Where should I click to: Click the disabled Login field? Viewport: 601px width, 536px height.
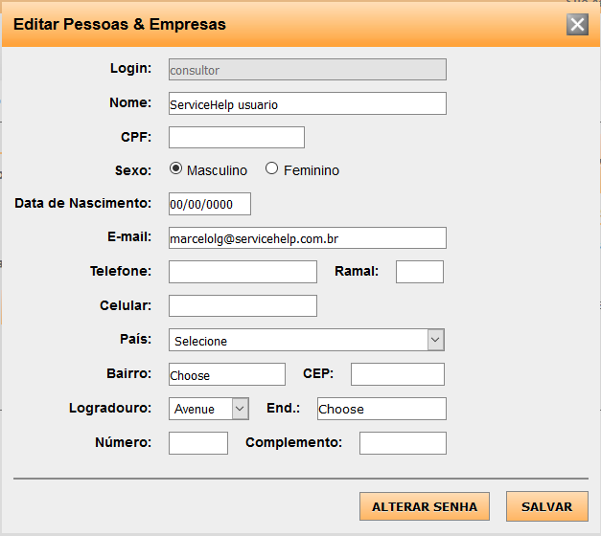307,70
